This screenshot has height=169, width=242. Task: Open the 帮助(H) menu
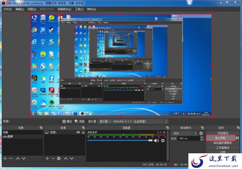[x=92, y=9]
